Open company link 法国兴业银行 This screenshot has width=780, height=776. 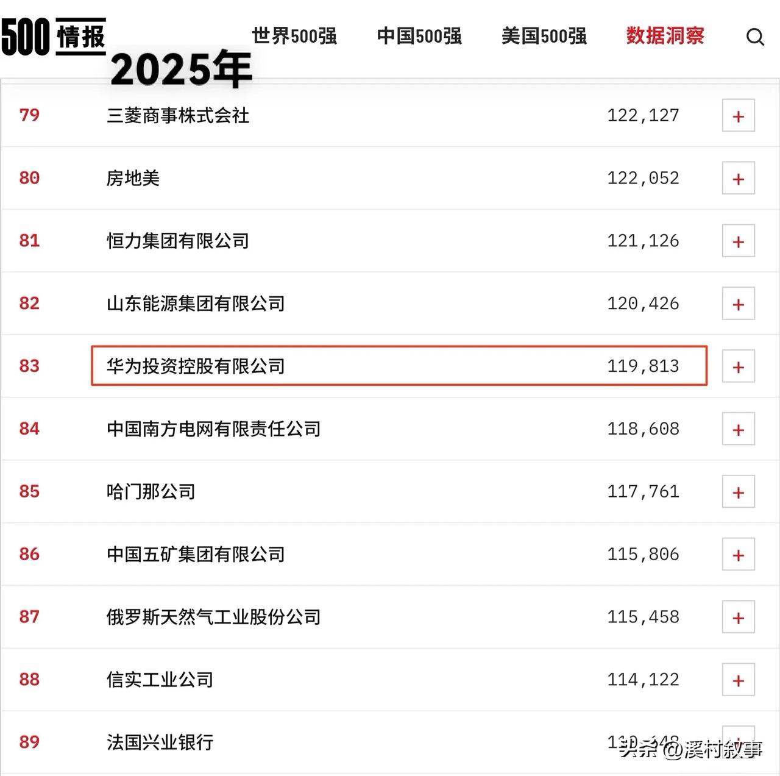pos(160,742)
